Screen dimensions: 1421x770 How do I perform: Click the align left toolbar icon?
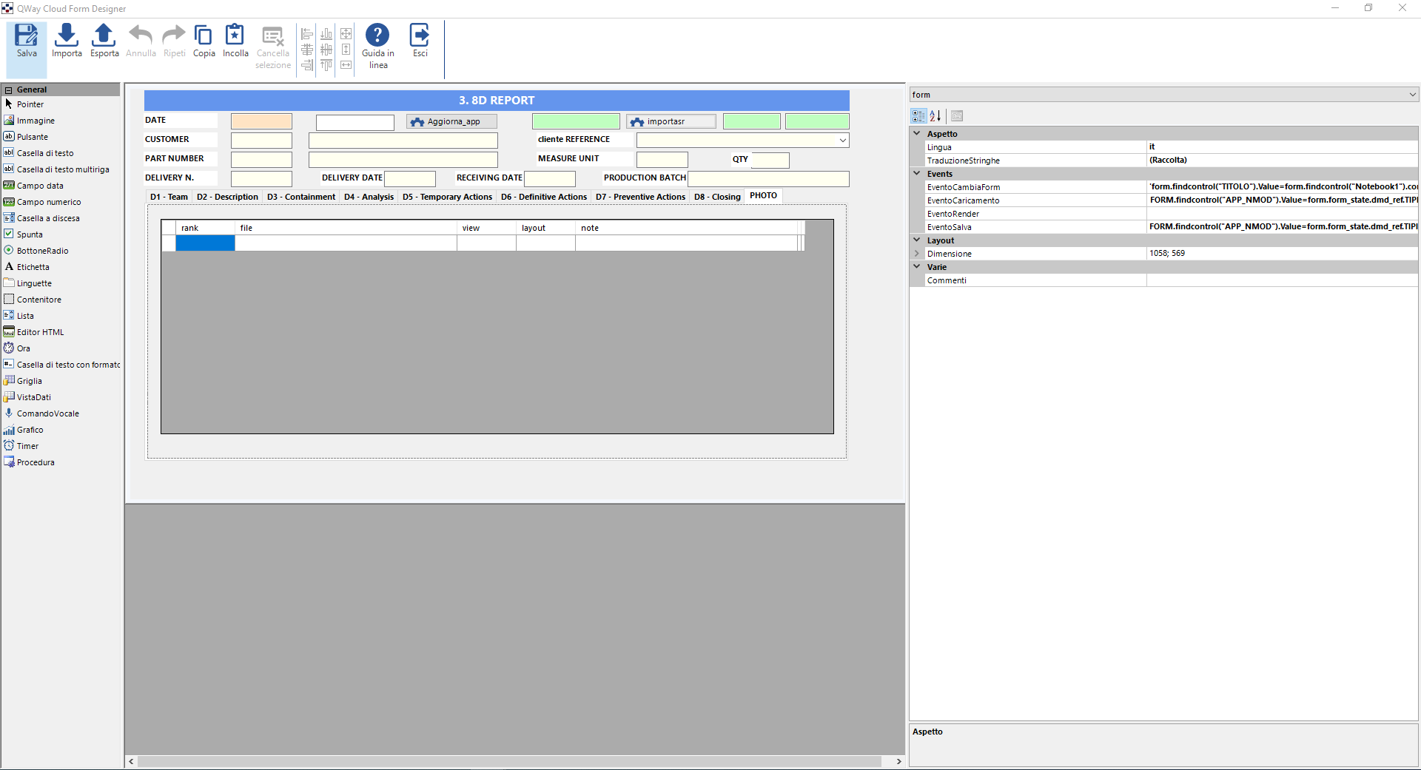(306, 33)
